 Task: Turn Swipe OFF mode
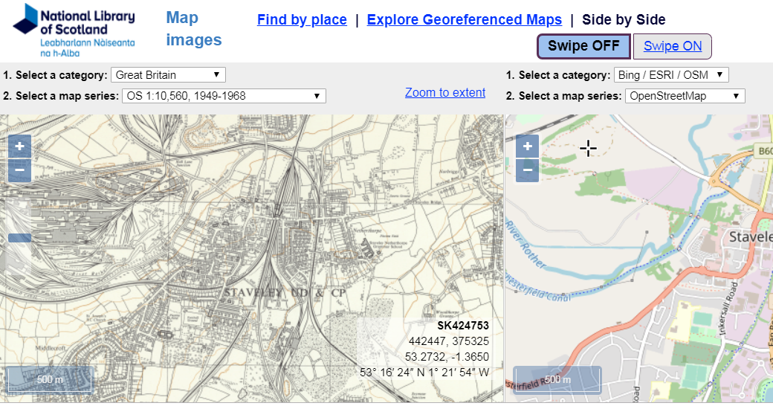(583, 46)
